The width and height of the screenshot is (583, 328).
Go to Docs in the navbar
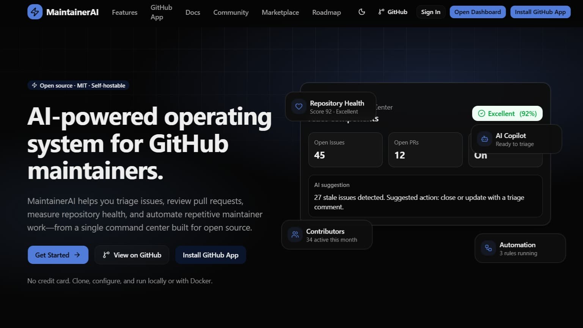(193, 12)
